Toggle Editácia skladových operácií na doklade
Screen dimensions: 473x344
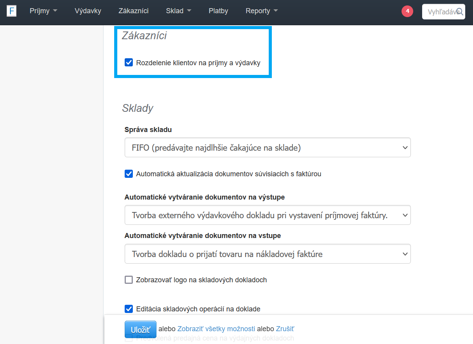pos(129,309)
